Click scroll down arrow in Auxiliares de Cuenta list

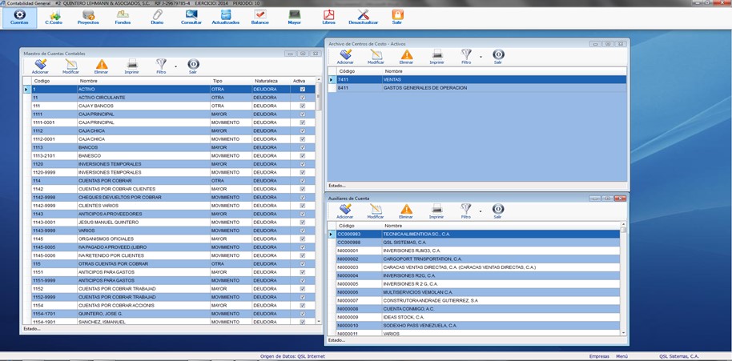[623, 332]
